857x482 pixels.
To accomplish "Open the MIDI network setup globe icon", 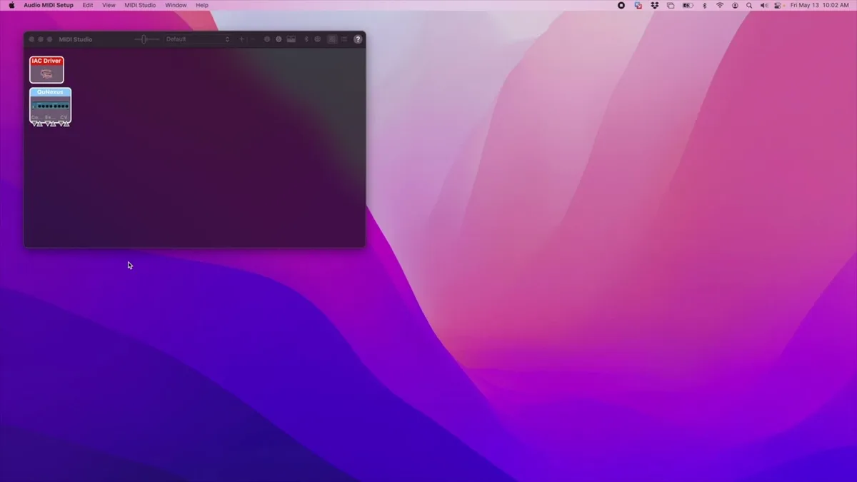I will (317, 39).
